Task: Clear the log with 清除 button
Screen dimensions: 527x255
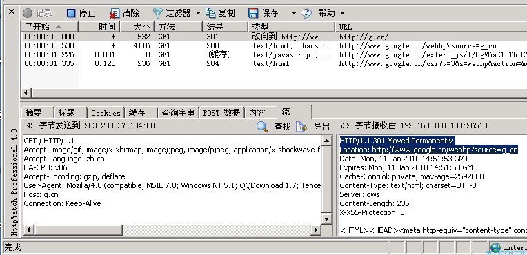Action: [124, 13]
